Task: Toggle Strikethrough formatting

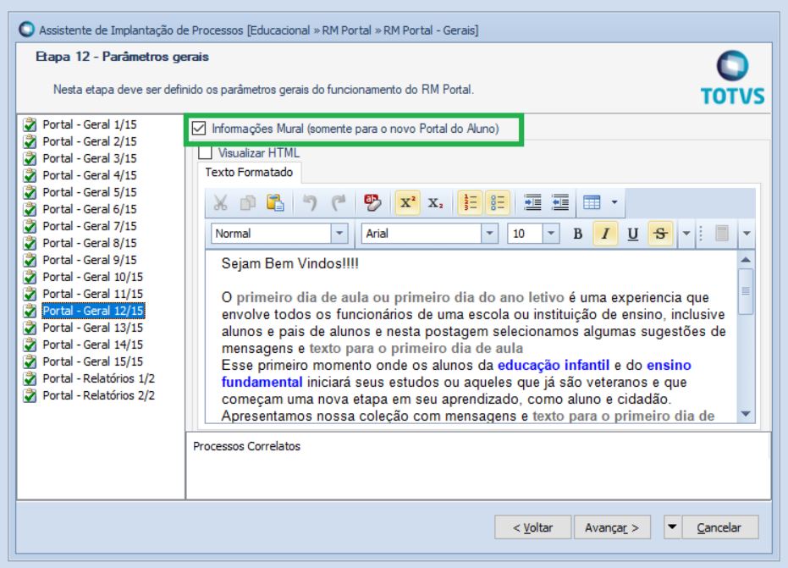Action: (660, 234)
